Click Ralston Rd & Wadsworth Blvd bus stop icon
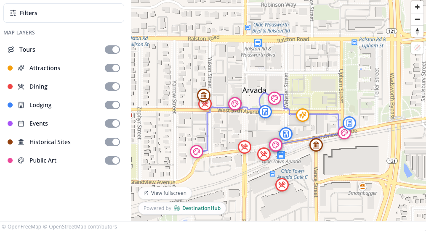Screen dimensions: 426x231 [x=258, y=42]
